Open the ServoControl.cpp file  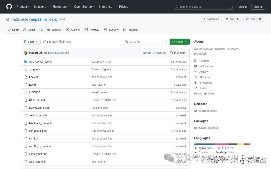[39, 108]
